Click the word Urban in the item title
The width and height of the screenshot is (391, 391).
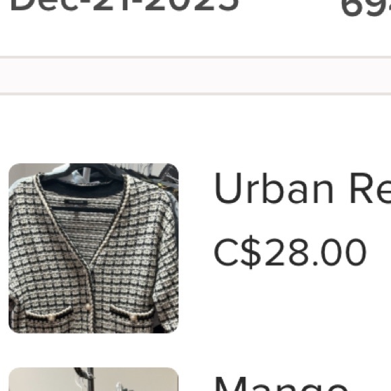point(274,188)
